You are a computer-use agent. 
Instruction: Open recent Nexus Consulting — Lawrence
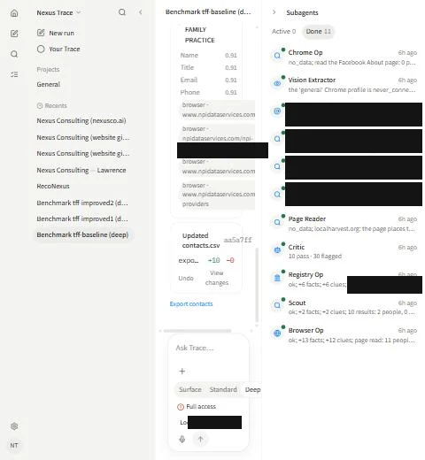pyautogui.click(x=81, y=170)
